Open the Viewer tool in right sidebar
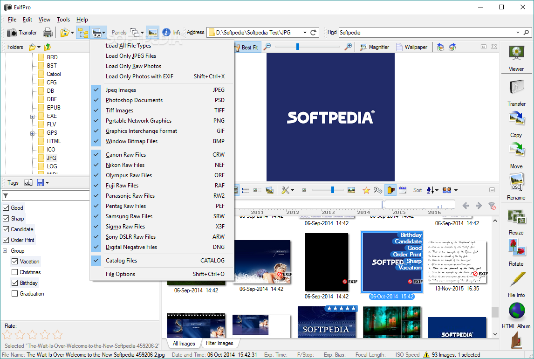The width and height of the screenshot is (534, 359). 516,59
